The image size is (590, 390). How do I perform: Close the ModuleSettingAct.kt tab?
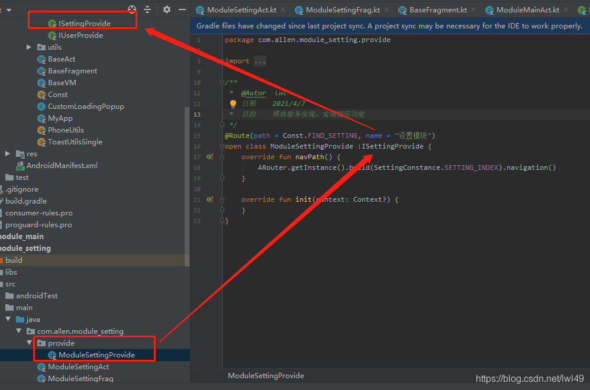pyautogui.click(x=283, y=9)
